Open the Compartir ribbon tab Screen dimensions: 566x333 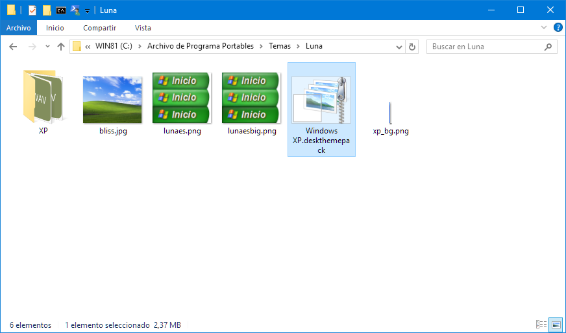(x=99, y=28)
